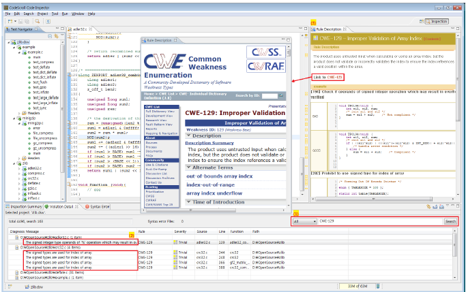This screenshot has width=466, height=292.
Task: Click the Go icon beside Search by ID
Action: [x=281, y=95]
